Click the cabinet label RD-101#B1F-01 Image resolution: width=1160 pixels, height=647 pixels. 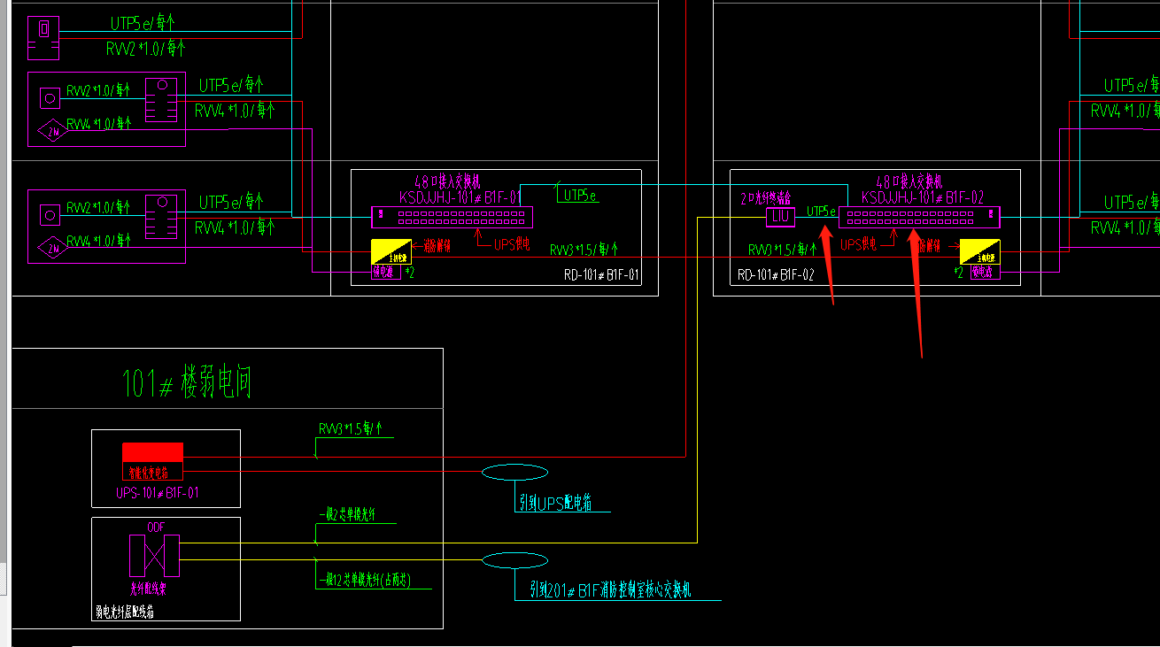601,275
